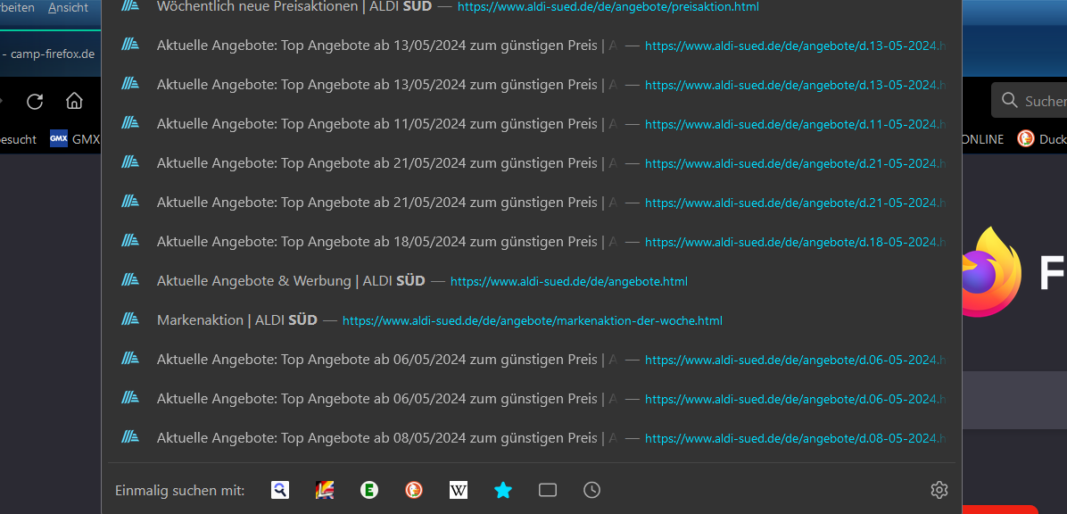Open search settings gear in dropdown

(x=939, y=490)
